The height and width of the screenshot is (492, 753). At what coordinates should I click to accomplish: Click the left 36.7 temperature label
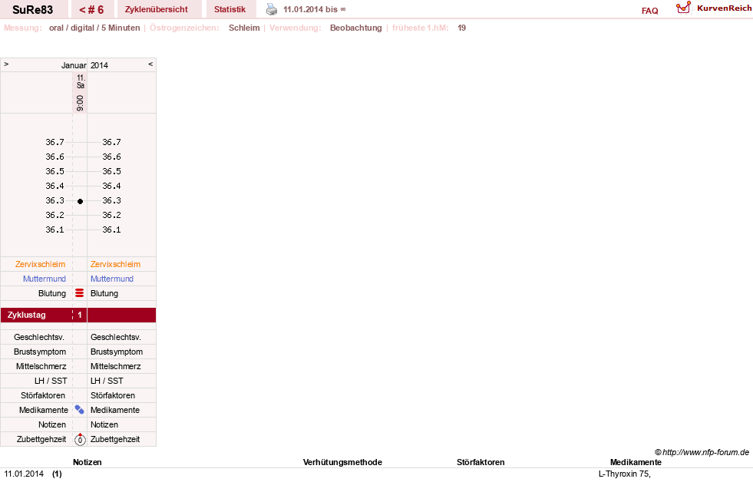click(x=54, y=142)
